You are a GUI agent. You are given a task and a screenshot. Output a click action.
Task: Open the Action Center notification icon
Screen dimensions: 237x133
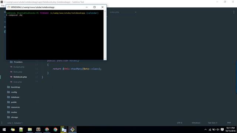222,130
